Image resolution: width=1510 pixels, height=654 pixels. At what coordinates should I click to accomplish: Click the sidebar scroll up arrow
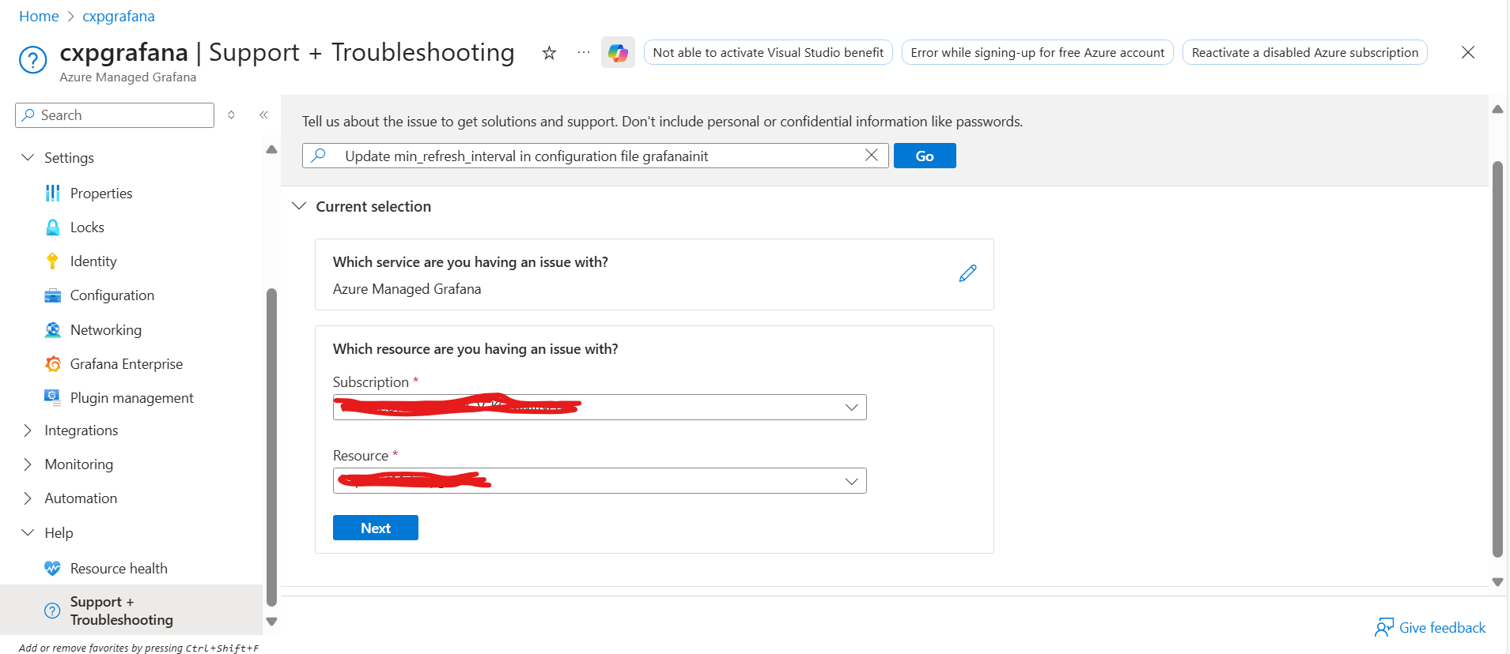(x=271, y=150)
